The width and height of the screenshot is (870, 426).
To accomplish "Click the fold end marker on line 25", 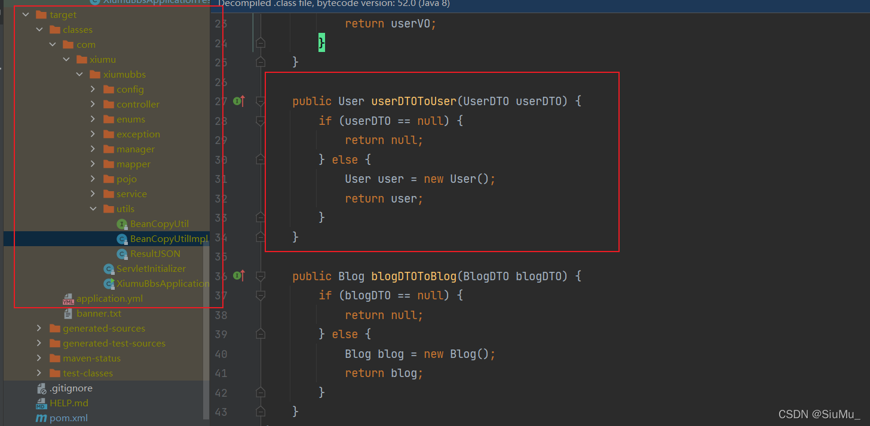I will pyautogui.click(x=261, y=62).
